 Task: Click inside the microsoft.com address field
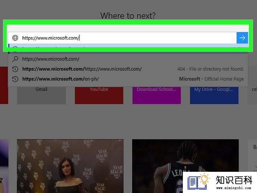(x=122, y=38)
